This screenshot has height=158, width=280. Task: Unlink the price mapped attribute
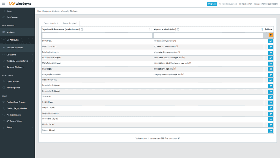[x=179, y=52]
